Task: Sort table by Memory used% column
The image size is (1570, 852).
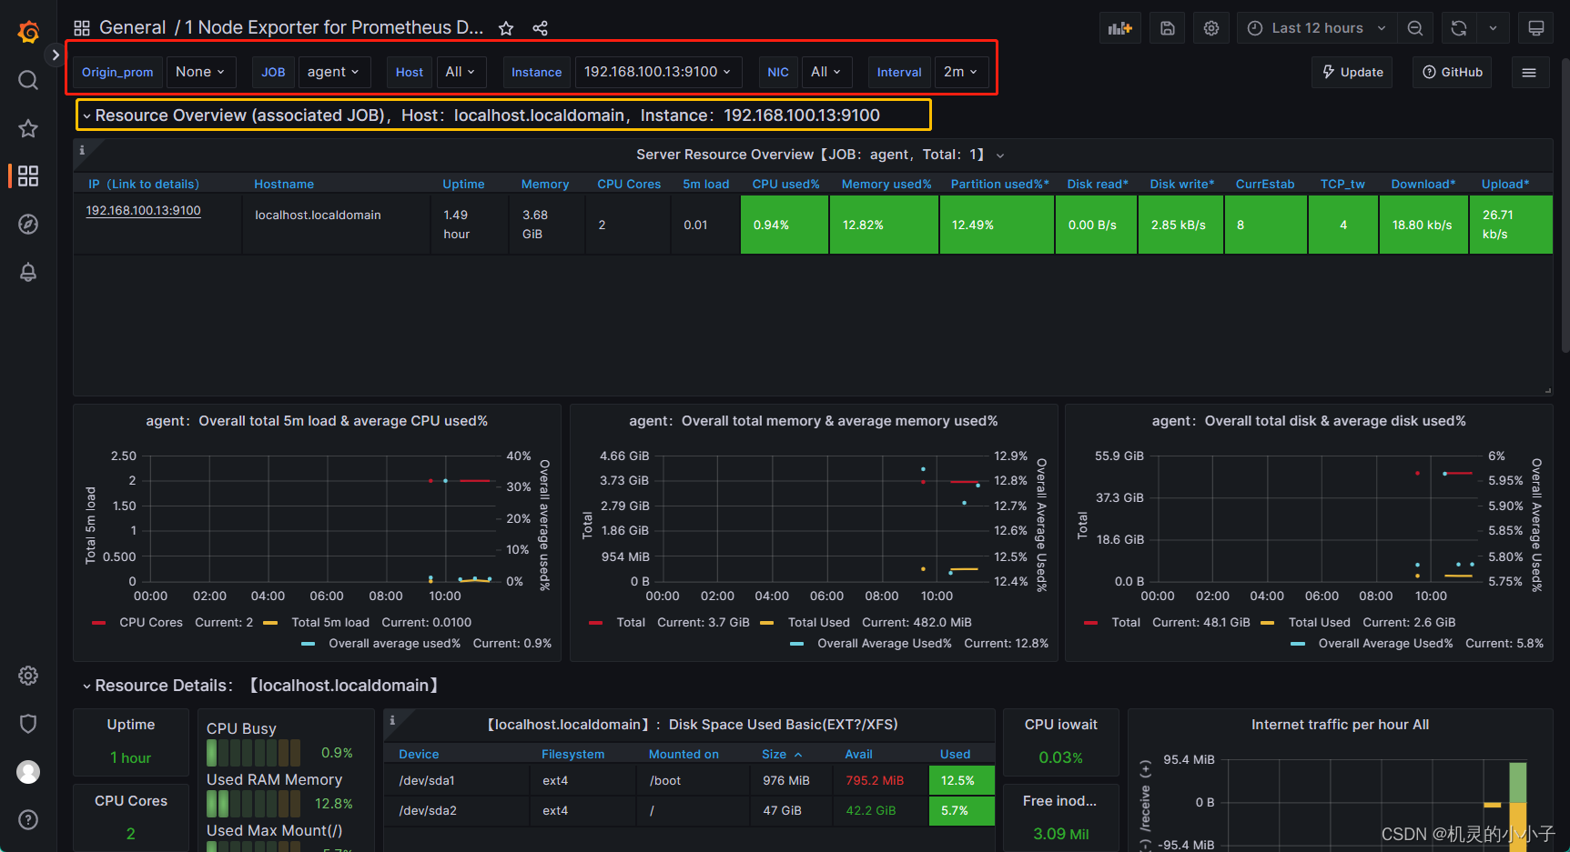Action: pyautogui.click(x=886, y=184)
